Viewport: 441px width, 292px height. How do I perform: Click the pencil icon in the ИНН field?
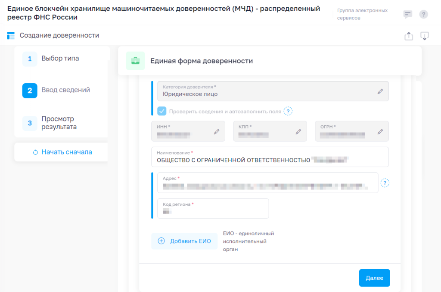pyautogui.click(x=217, y=131)
